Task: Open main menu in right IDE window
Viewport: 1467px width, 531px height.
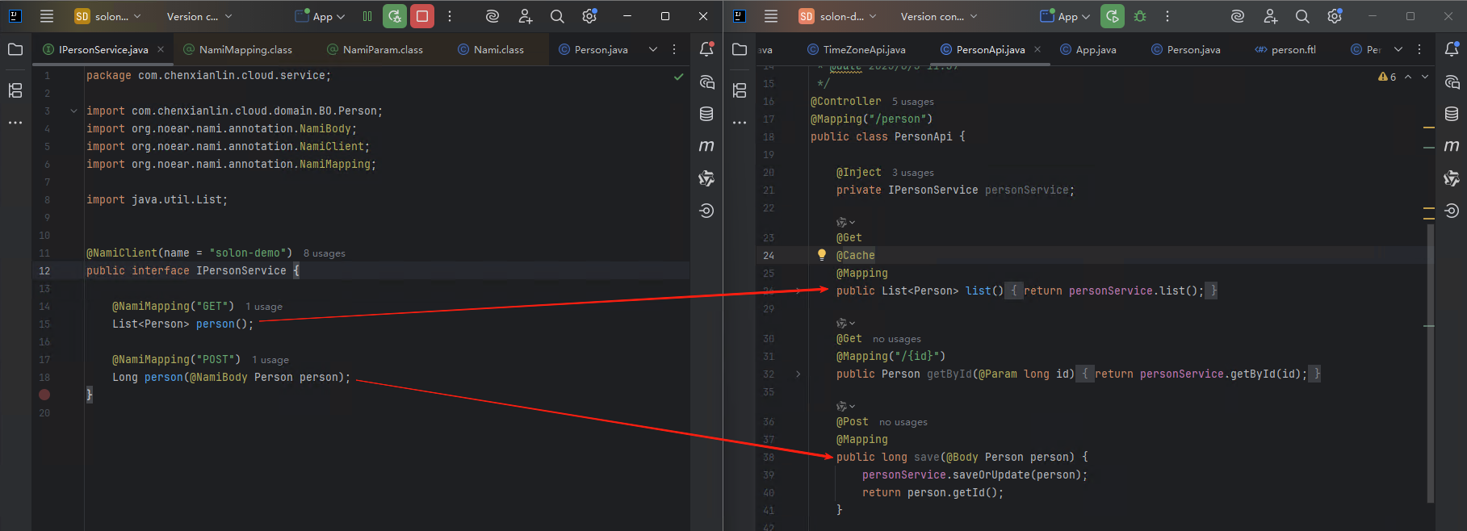Action: click(771, 16)
